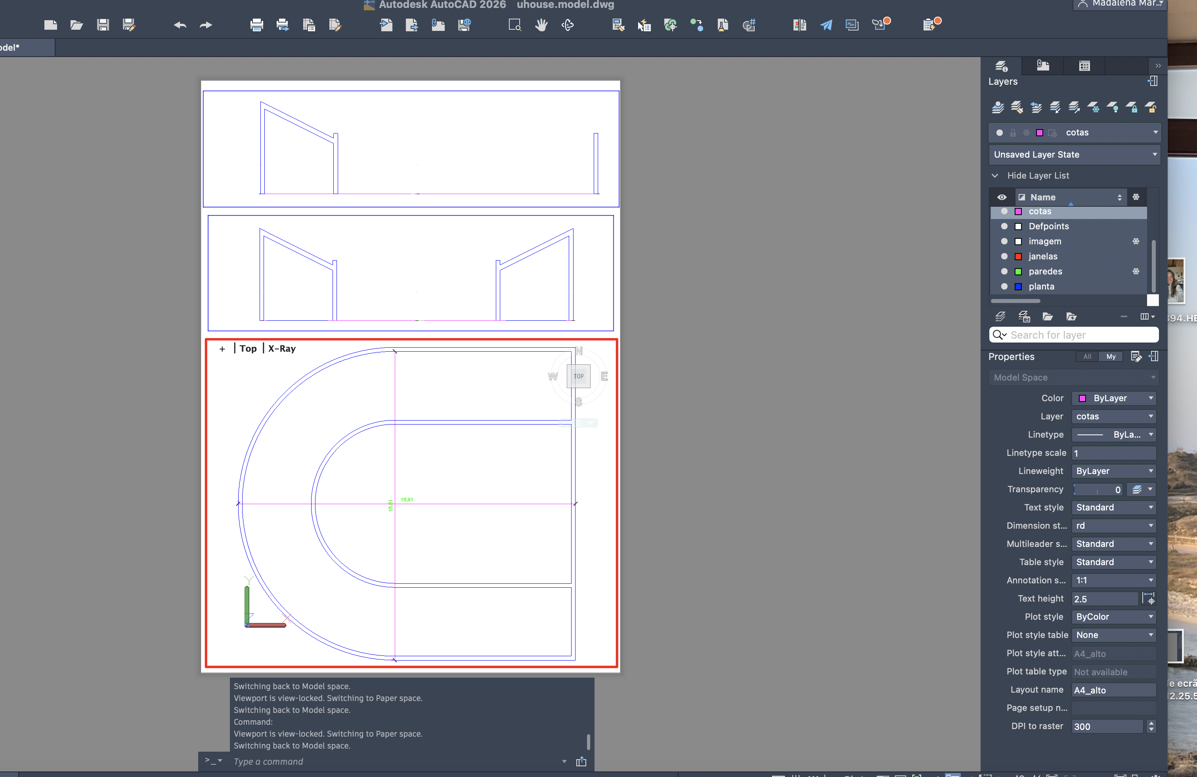1197x777 pixels.
Task: Open the Unsaved Layer State dropdown
Action: (x=1154, y=155)
